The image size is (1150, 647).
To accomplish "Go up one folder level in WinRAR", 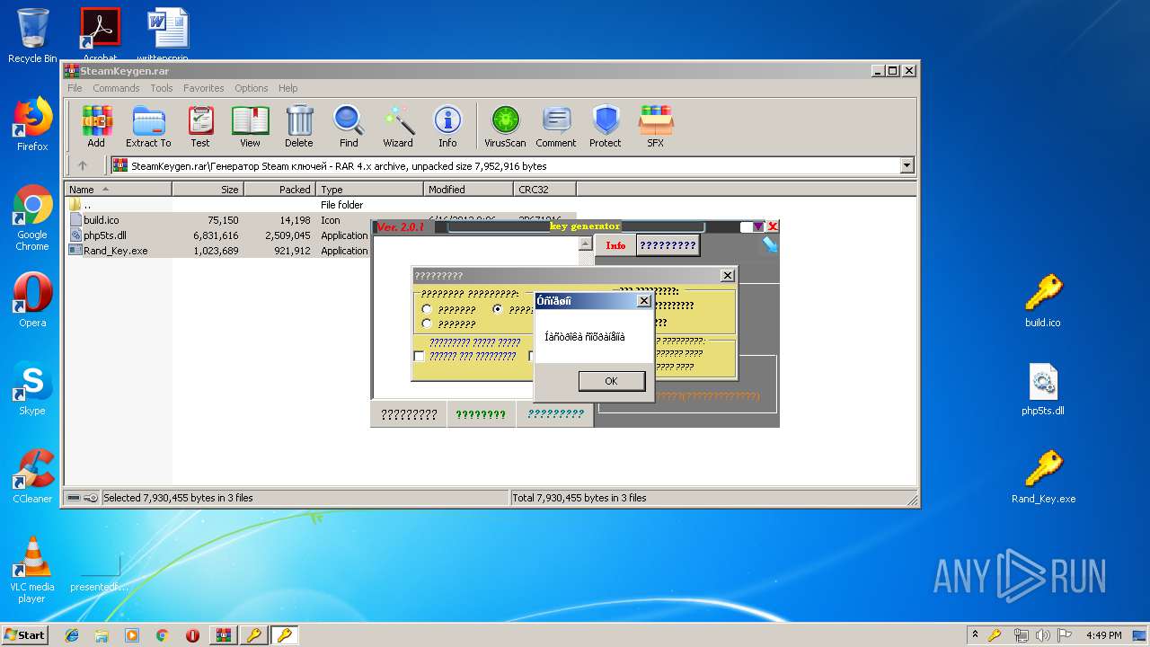I will (83, 165).
